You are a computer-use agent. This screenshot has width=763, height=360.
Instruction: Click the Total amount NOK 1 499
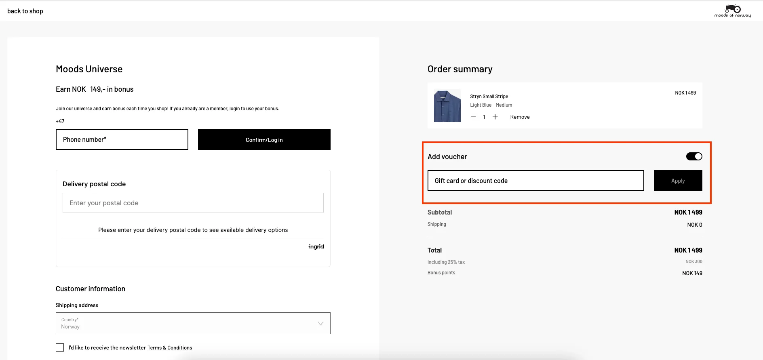(x=688, y=250)
